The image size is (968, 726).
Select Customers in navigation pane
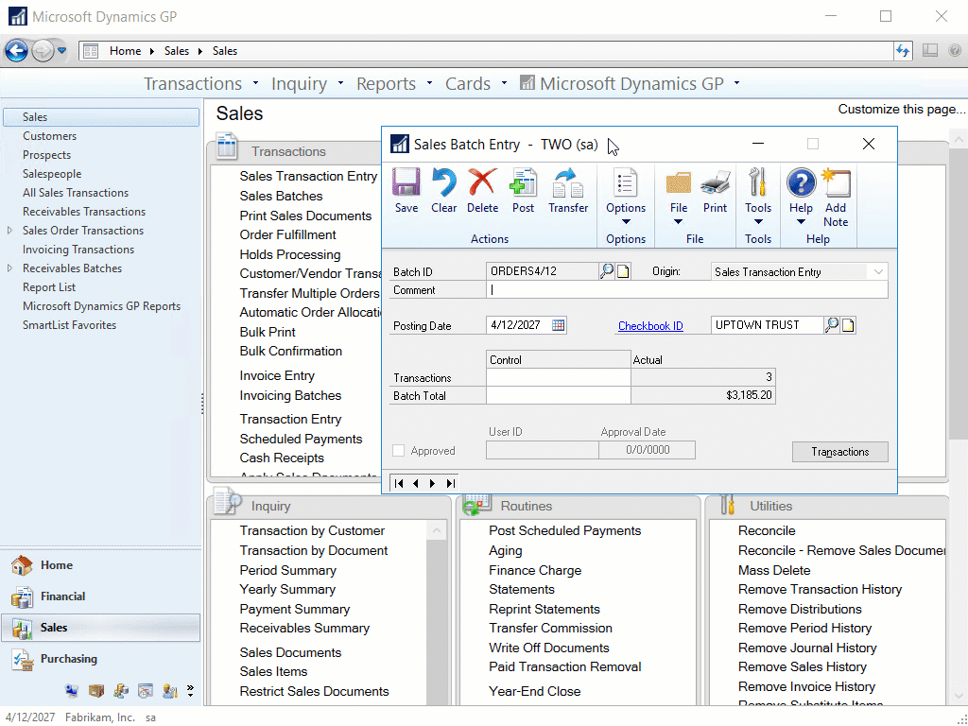49,136
